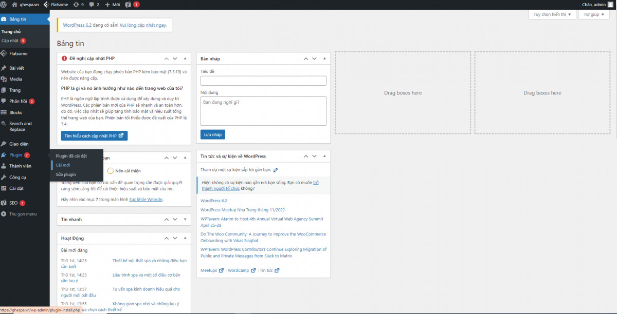Open Giao diện appearance in the sidebar

click(25, 144)
